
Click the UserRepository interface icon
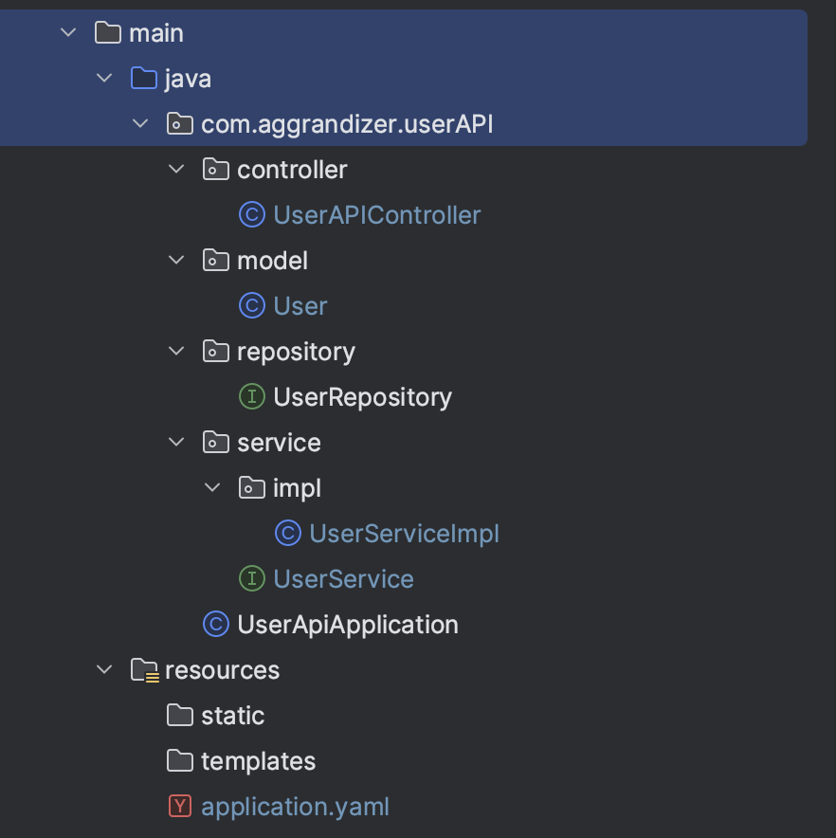pyautogui.click(x=251, y=397)
